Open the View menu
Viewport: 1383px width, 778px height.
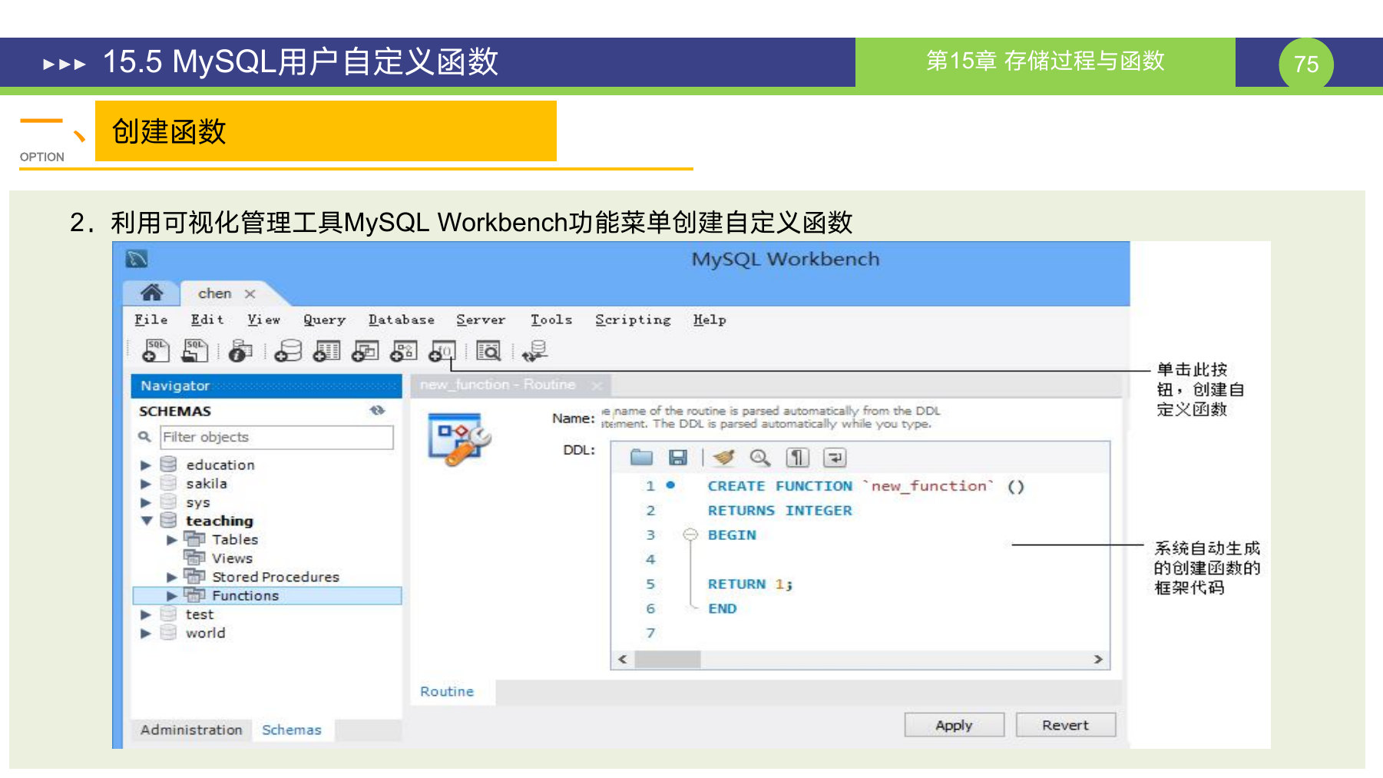(x=263, y=319)
